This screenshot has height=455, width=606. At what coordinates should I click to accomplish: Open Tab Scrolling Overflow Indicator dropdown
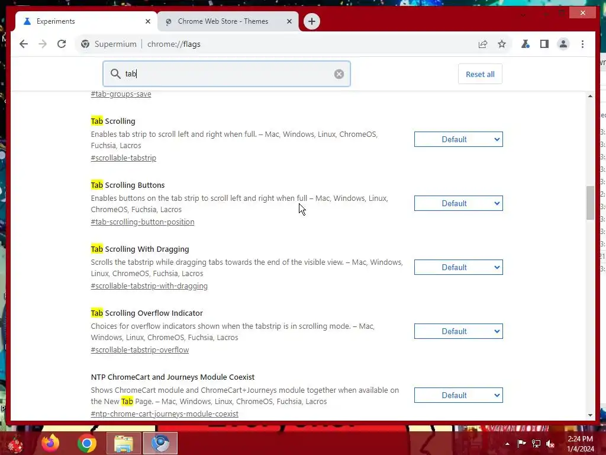coord(459,331)
